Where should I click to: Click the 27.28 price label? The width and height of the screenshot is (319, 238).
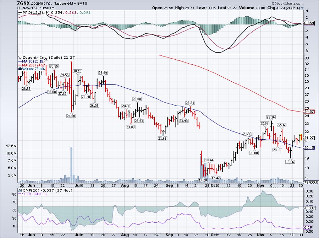pos(86,97)
